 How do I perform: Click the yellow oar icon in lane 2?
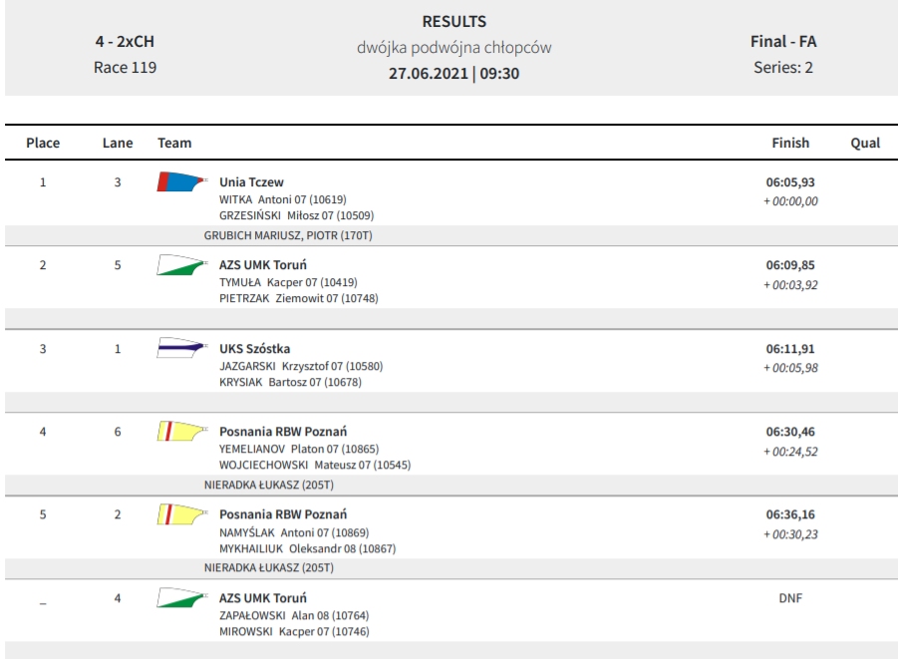[x=182, y=514]
